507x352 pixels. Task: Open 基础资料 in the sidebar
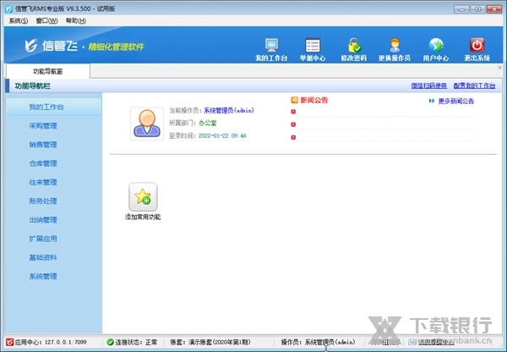point(43,257)
